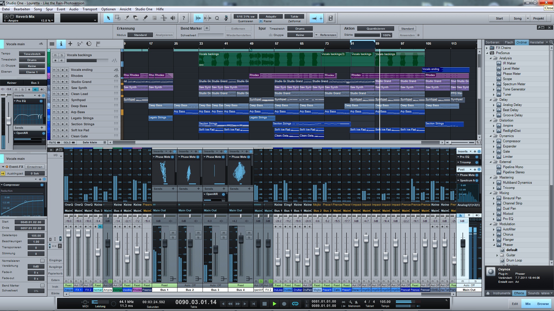Screen dimensions: 554x311
Task: Toggle monitoring on Section Strings track
Action: click(x=67, y=124)
